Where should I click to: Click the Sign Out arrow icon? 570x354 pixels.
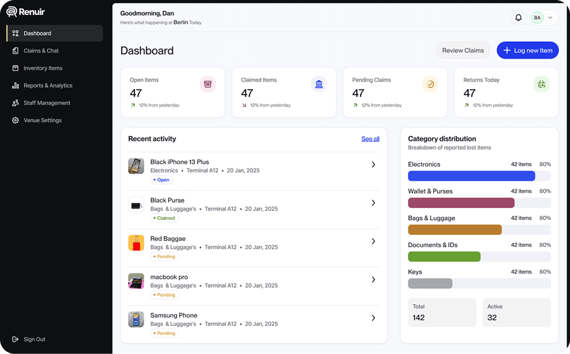pyautogui.click(x=16, y=339)
